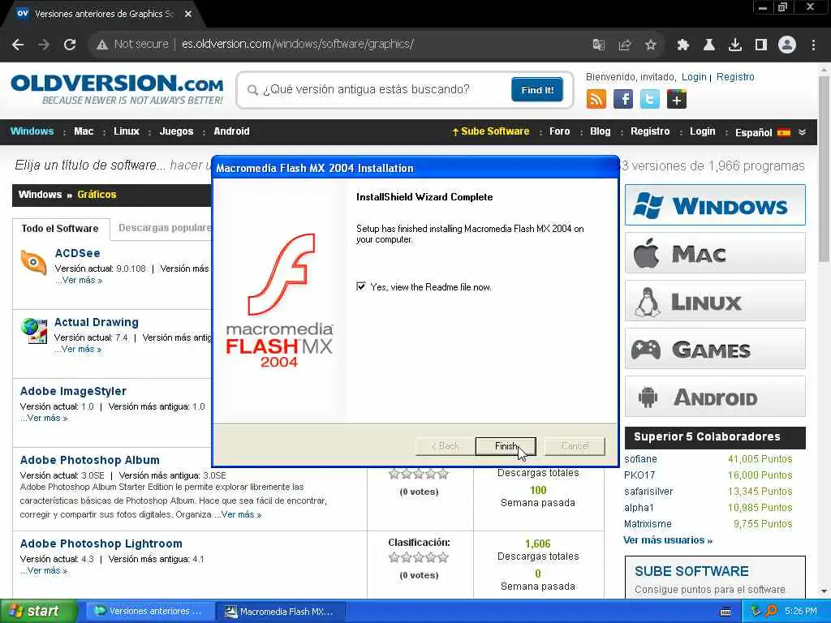Bookmark page with the star icon
Screen dimensions: 831x623
(651, 45)
